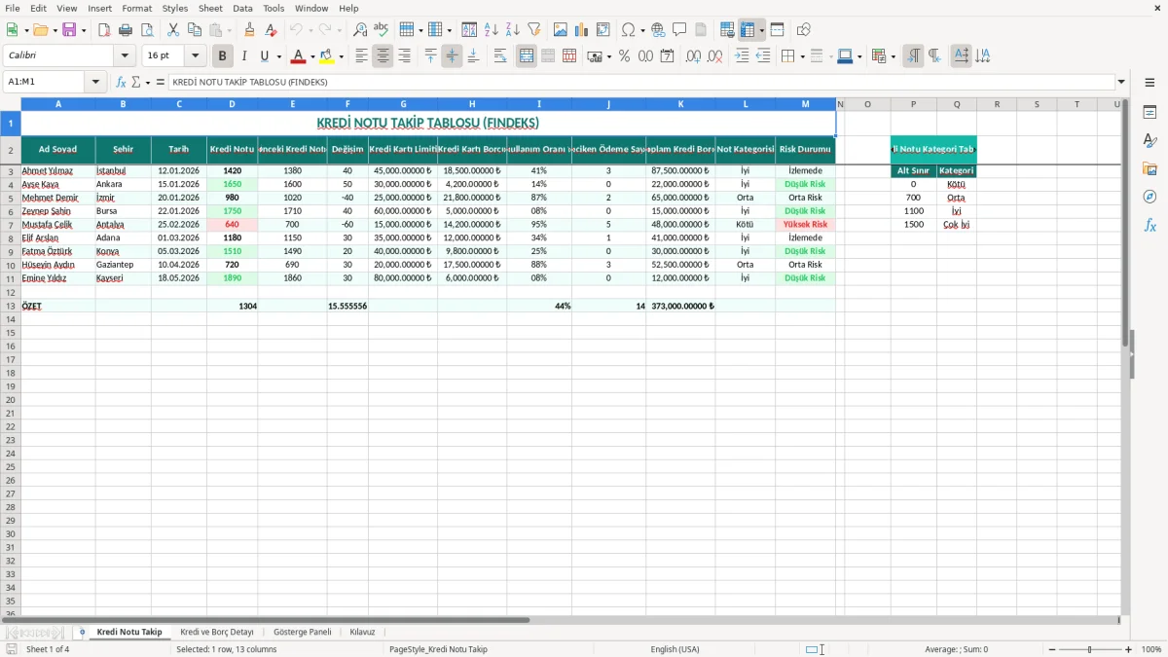This screenshot has width=1168, height=657.
Task: Insert an image using the picture icon
Action: pyautogui.click(x=561, y=30)
